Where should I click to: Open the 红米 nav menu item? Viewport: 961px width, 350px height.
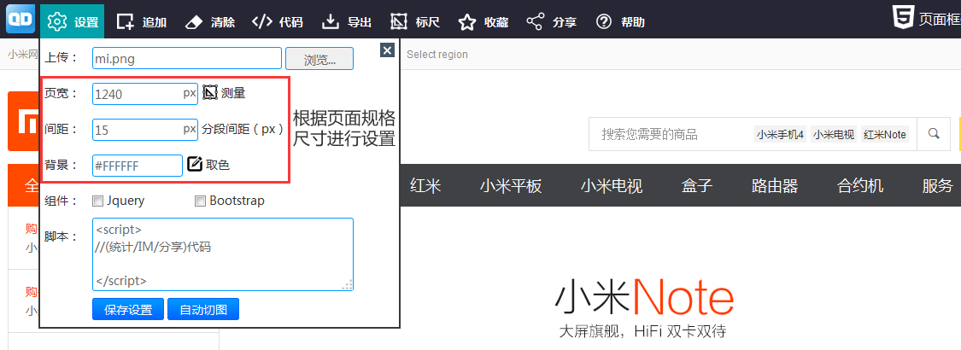point(425,186)
